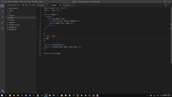This screenshot has height=97, width=172.
Task: Open package-lock.json in the file tree
Action: pos(14,25)
